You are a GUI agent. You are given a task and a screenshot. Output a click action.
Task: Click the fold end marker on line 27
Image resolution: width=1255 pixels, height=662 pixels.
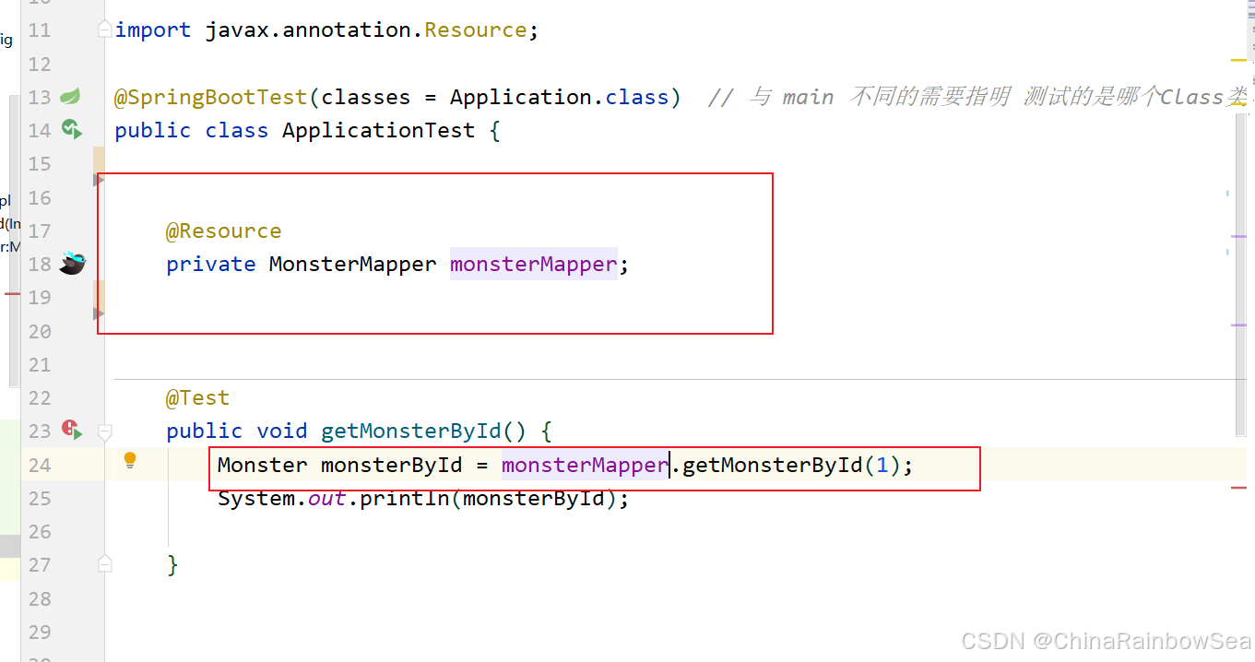105,563
